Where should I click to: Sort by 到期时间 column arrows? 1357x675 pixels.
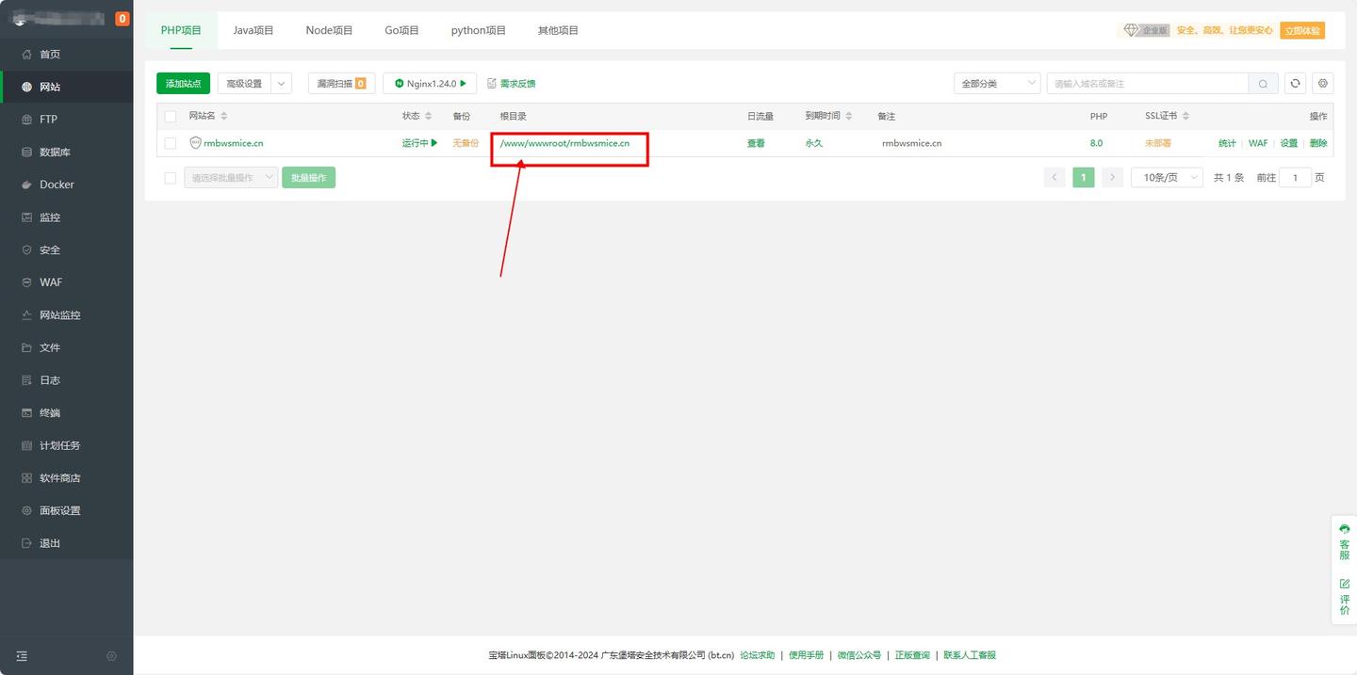(849, 117)
